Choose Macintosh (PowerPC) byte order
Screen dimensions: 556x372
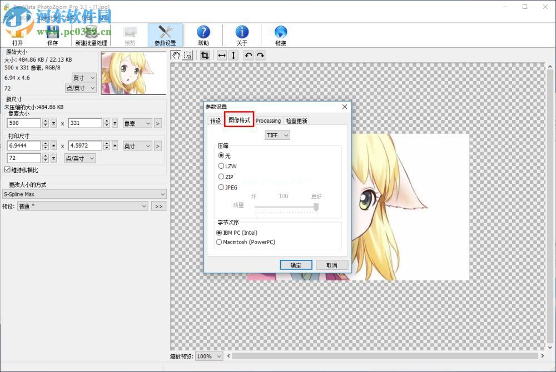pyautogui.click(x=220, y=242)
